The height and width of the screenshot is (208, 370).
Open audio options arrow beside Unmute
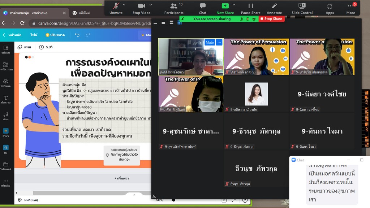click(124, 5)
